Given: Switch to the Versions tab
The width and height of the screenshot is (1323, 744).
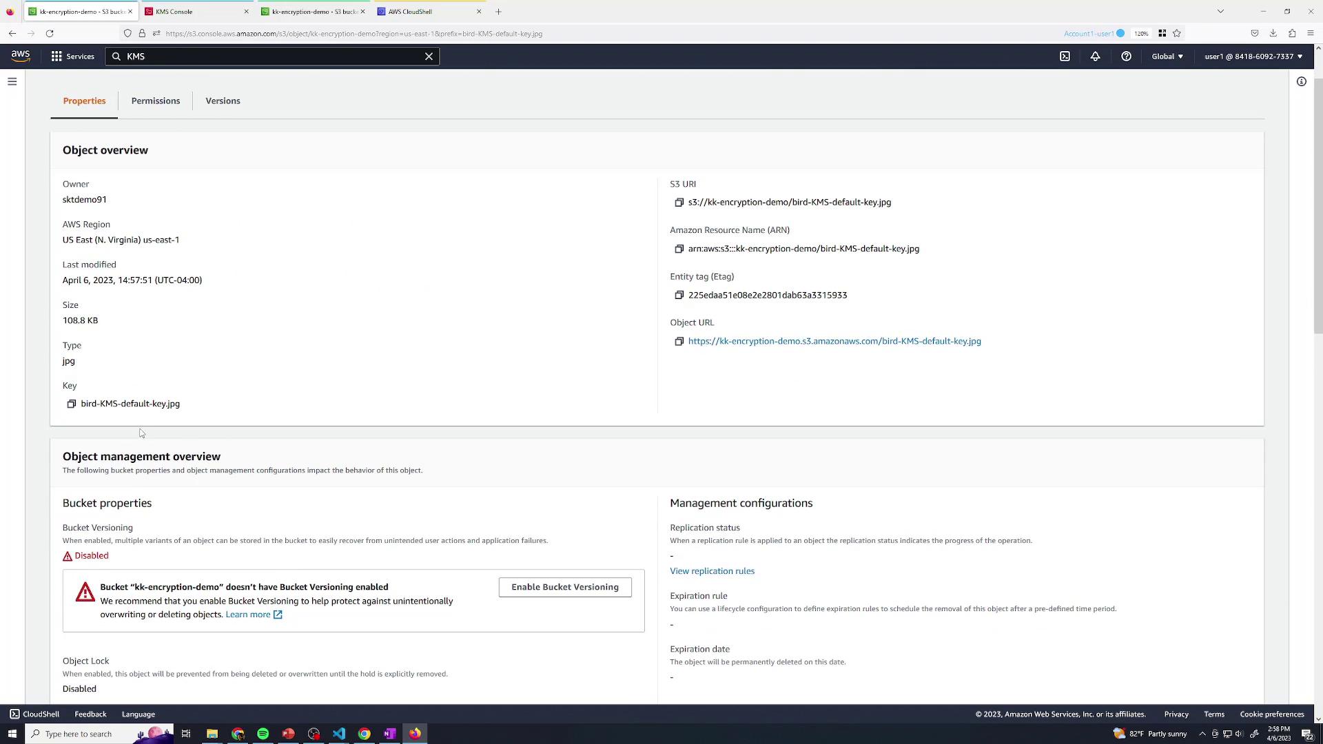Looking at the screenshot, I should [x=223, y=101].
